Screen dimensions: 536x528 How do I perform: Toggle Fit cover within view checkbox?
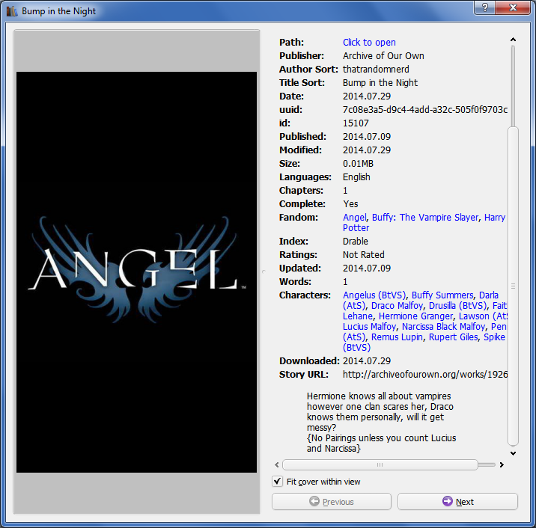coord(277,482)
